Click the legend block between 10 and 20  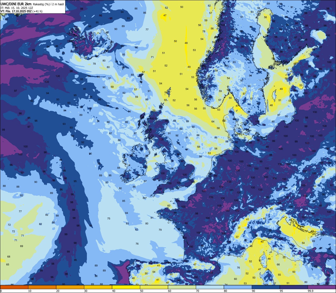click(x=42, y=287)
